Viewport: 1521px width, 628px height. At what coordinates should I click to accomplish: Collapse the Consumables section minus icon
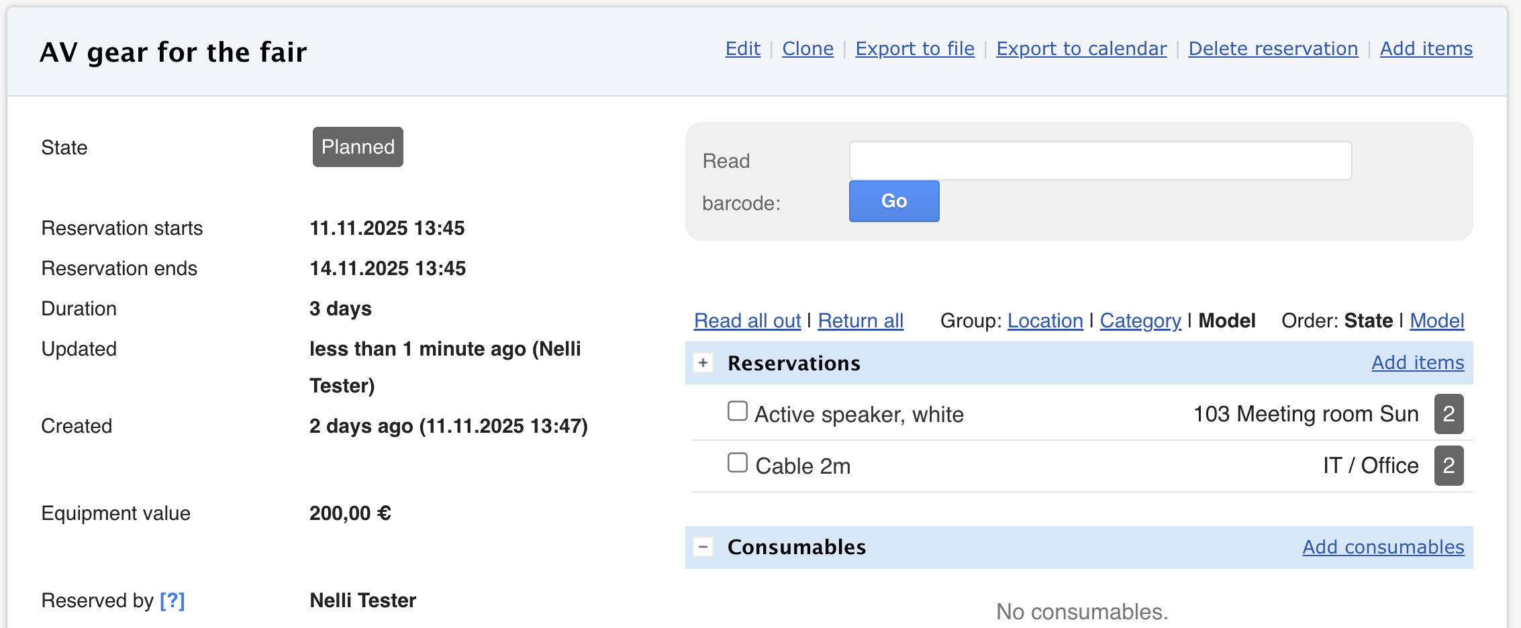[x=703, y=547]
